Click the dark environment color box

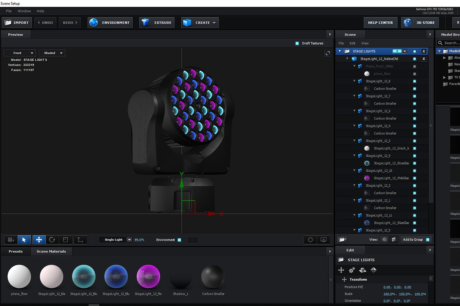coord(193,240)
